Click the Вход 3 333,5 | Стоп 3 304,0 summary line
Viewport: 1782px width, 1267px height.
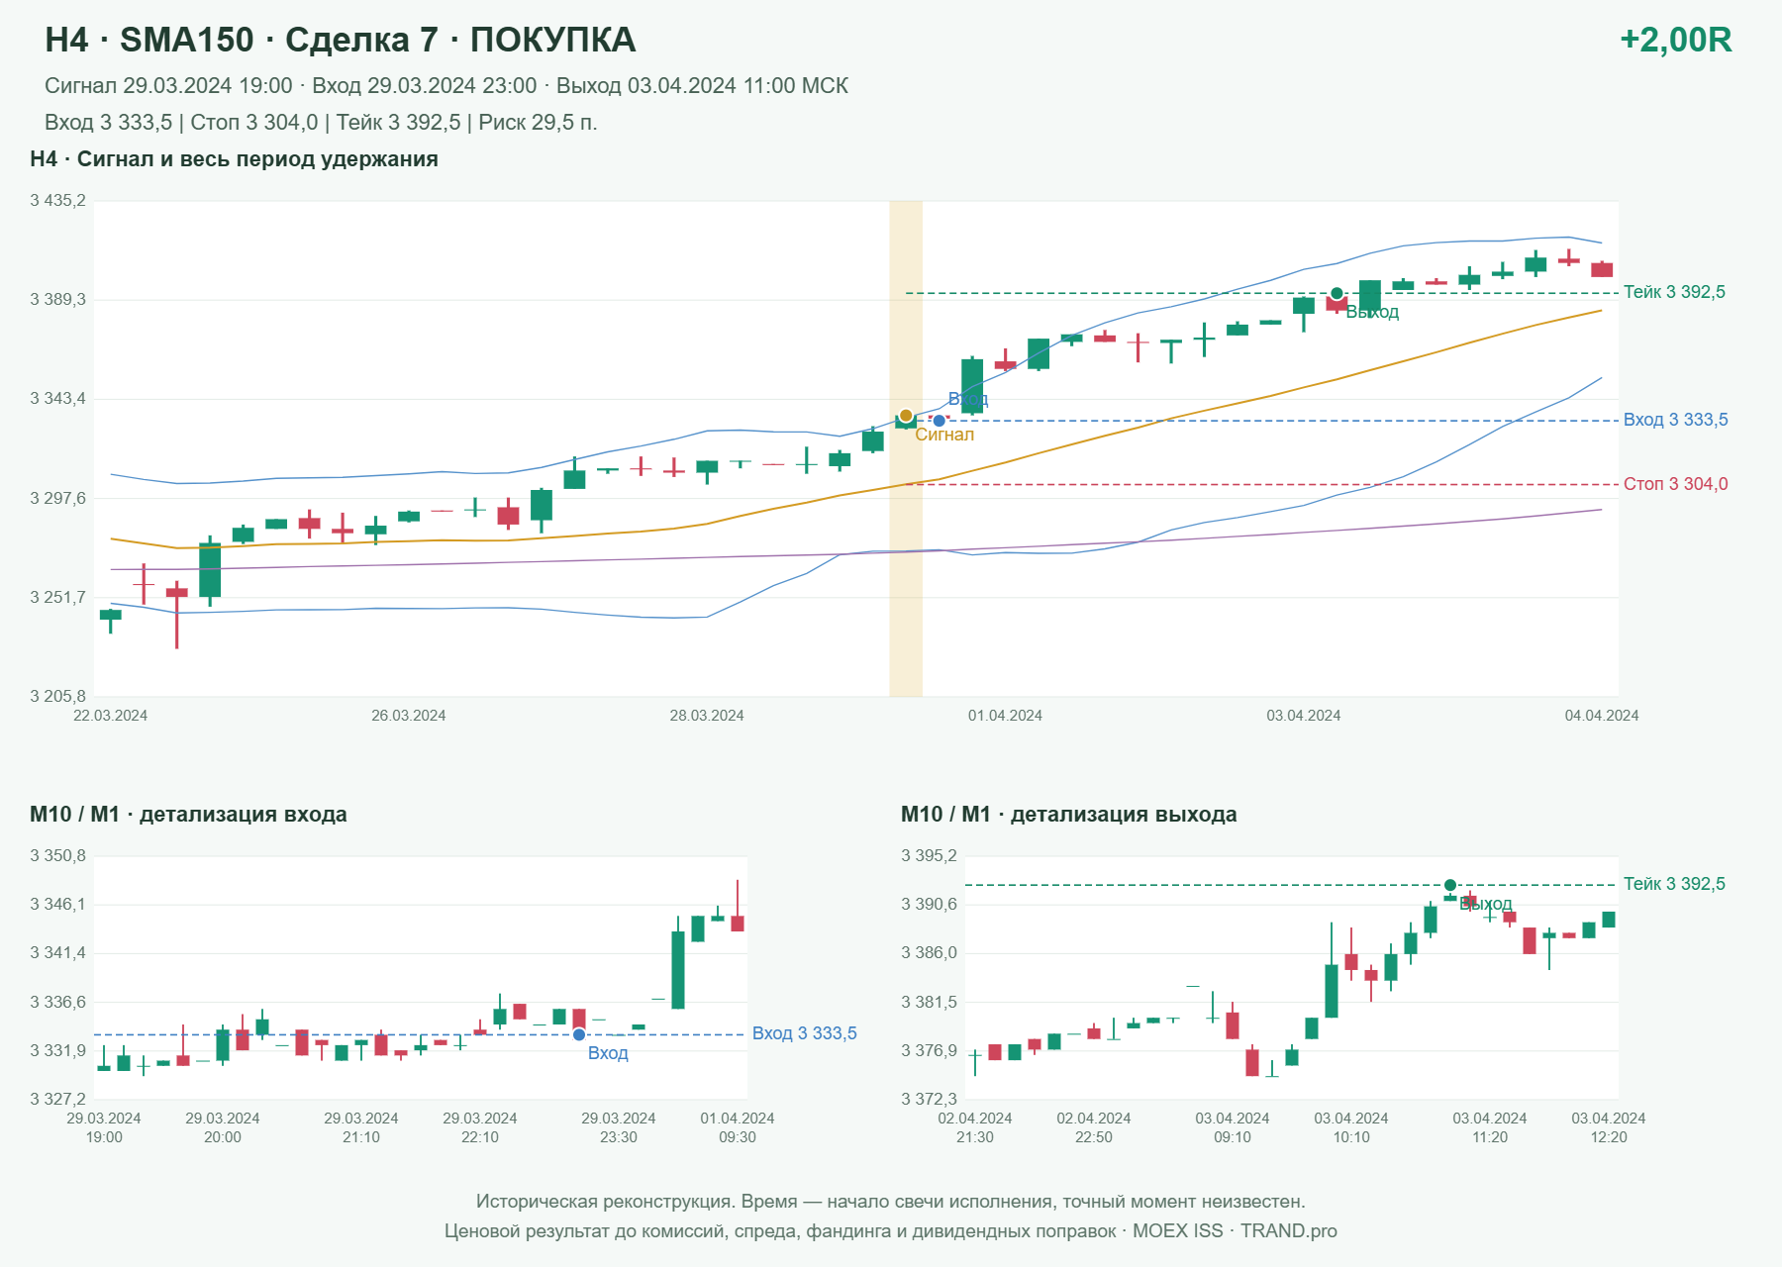tap(321, 123)
